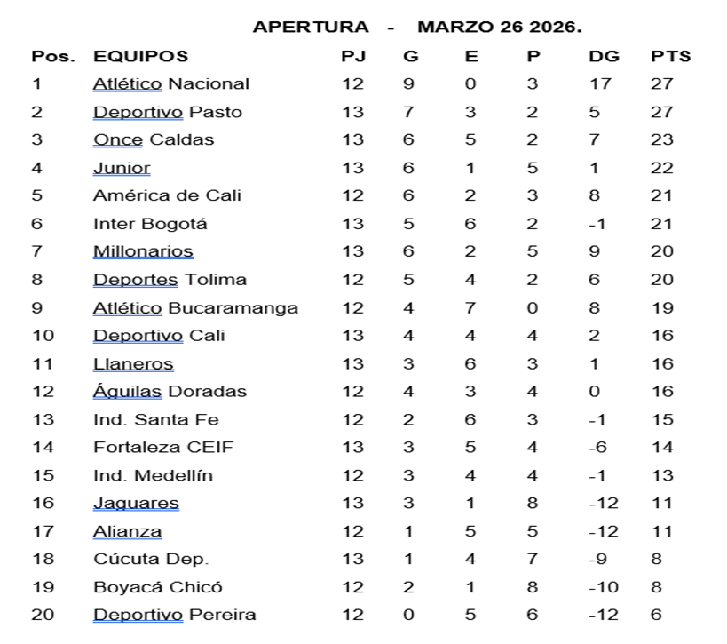Click the Deportivo Pereira team name
727x644 pixels.
coord(174,615)
